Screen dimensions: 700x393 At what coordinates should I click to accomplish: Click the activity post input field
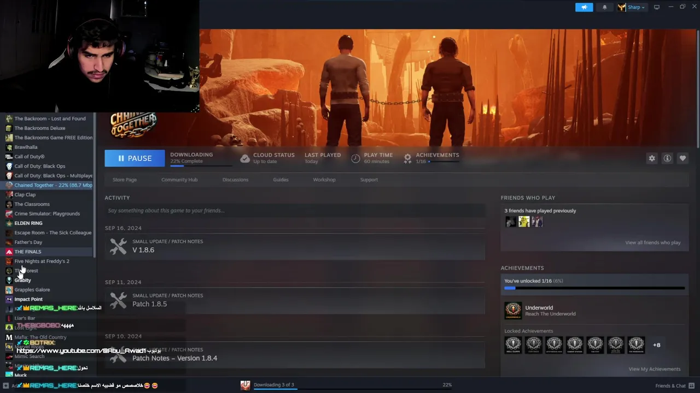tap(295, 211)
